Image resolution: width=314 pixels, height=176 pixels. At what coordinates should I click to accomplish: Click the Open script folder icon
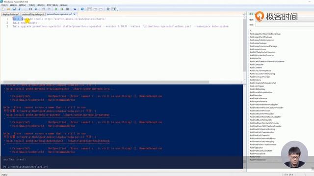(8, 9)
